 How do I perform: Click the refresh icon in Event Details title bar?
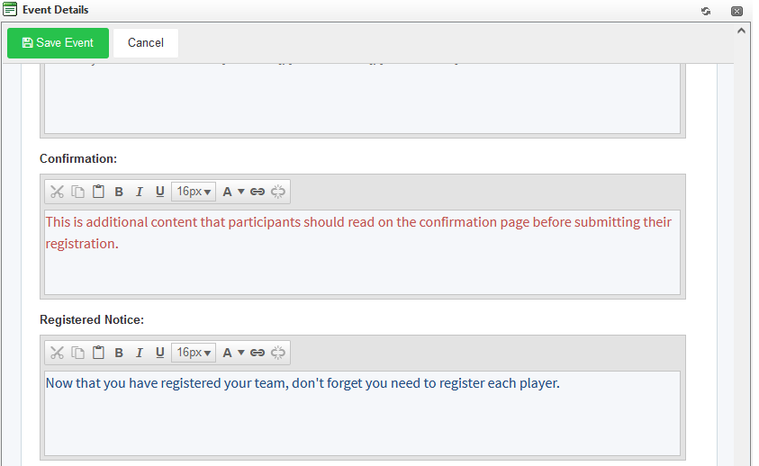tap(706, 11)
